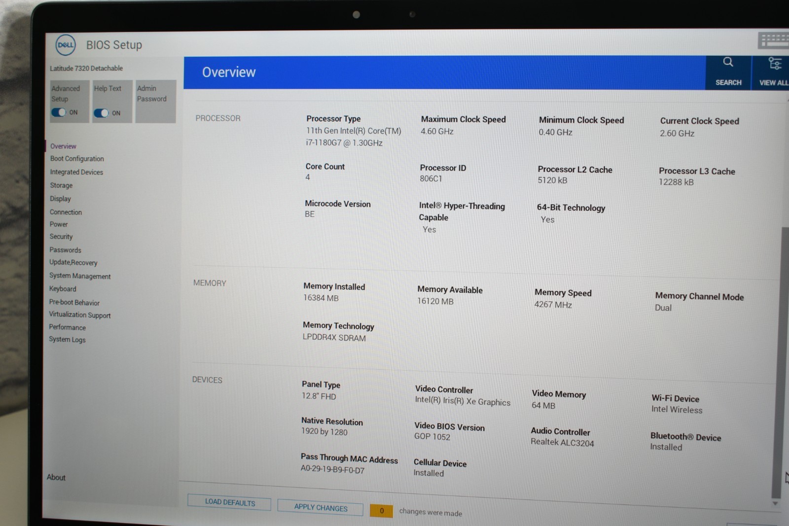Click the 'DEVICES' section heading
The height and width of the screenshot is (526, 789).
click(207, 380)
